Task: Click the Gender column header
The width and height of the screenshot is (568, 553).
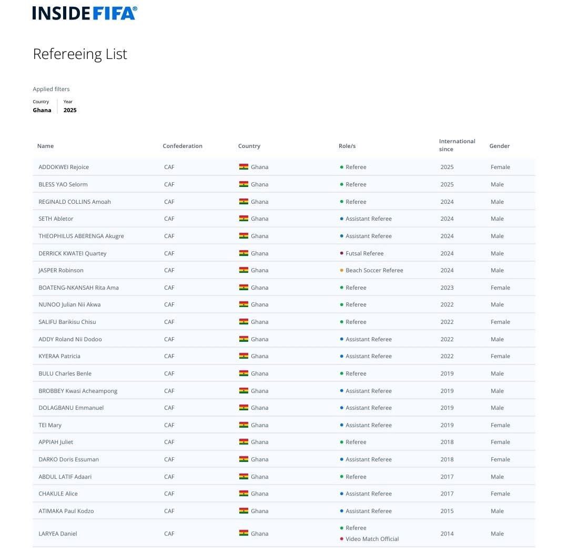Action: point(499,146)
